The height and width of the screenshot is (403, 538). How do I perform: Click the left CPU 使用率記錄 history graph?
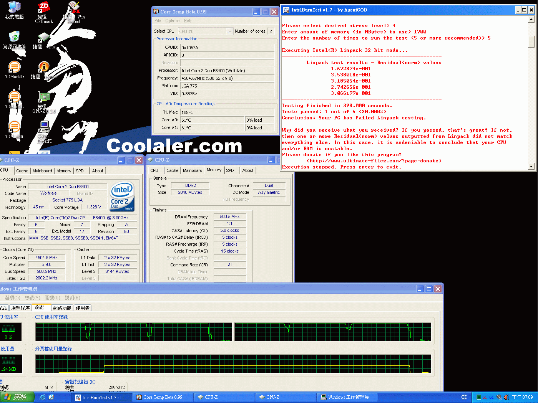134,332
